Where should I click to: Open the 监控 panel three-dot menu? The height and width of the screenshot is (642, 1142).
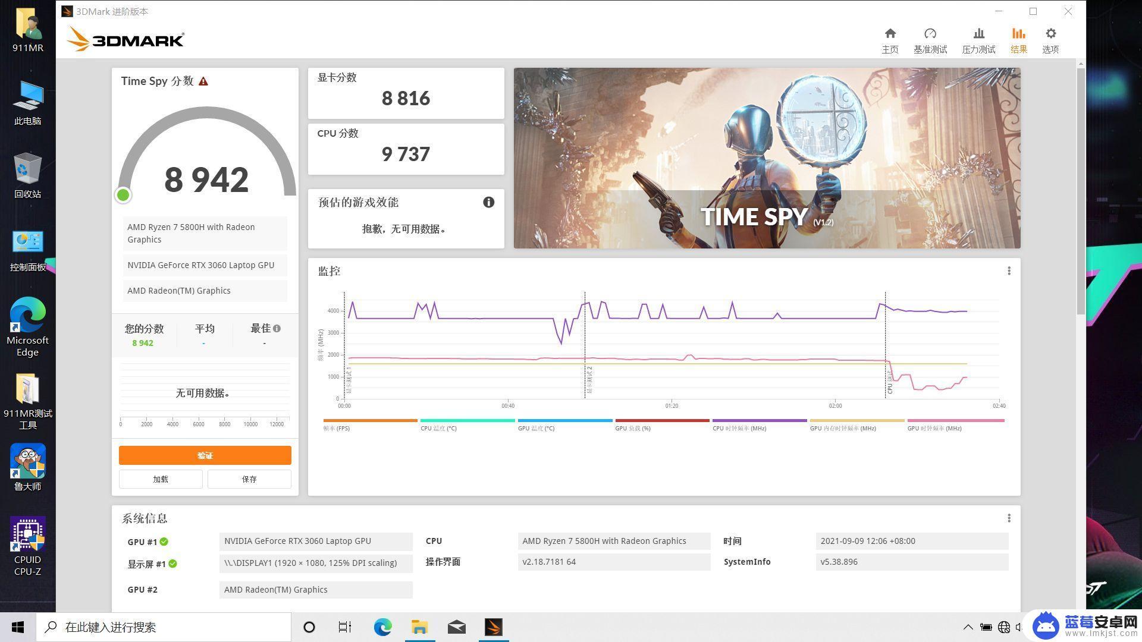tap(1009, 271)
